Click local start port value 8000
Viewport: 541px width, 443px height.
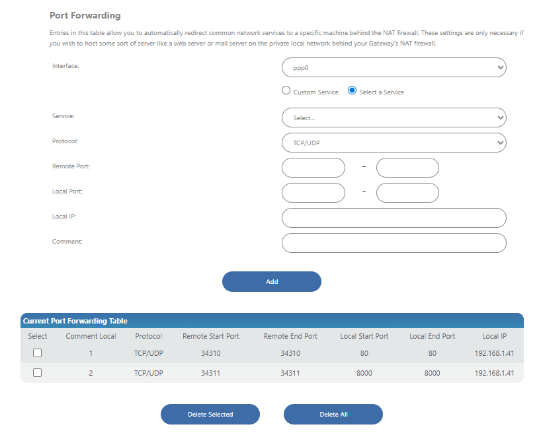click(364, 373)
